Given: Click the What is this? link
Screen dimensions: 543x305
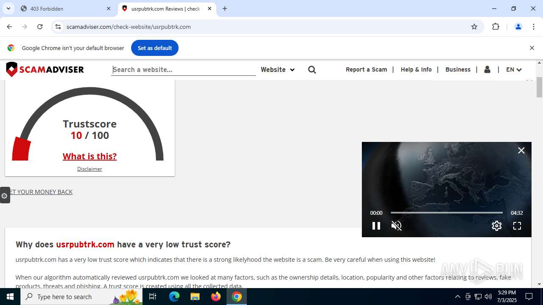Looking at the screenshot, I should click(x=90, y=156).
